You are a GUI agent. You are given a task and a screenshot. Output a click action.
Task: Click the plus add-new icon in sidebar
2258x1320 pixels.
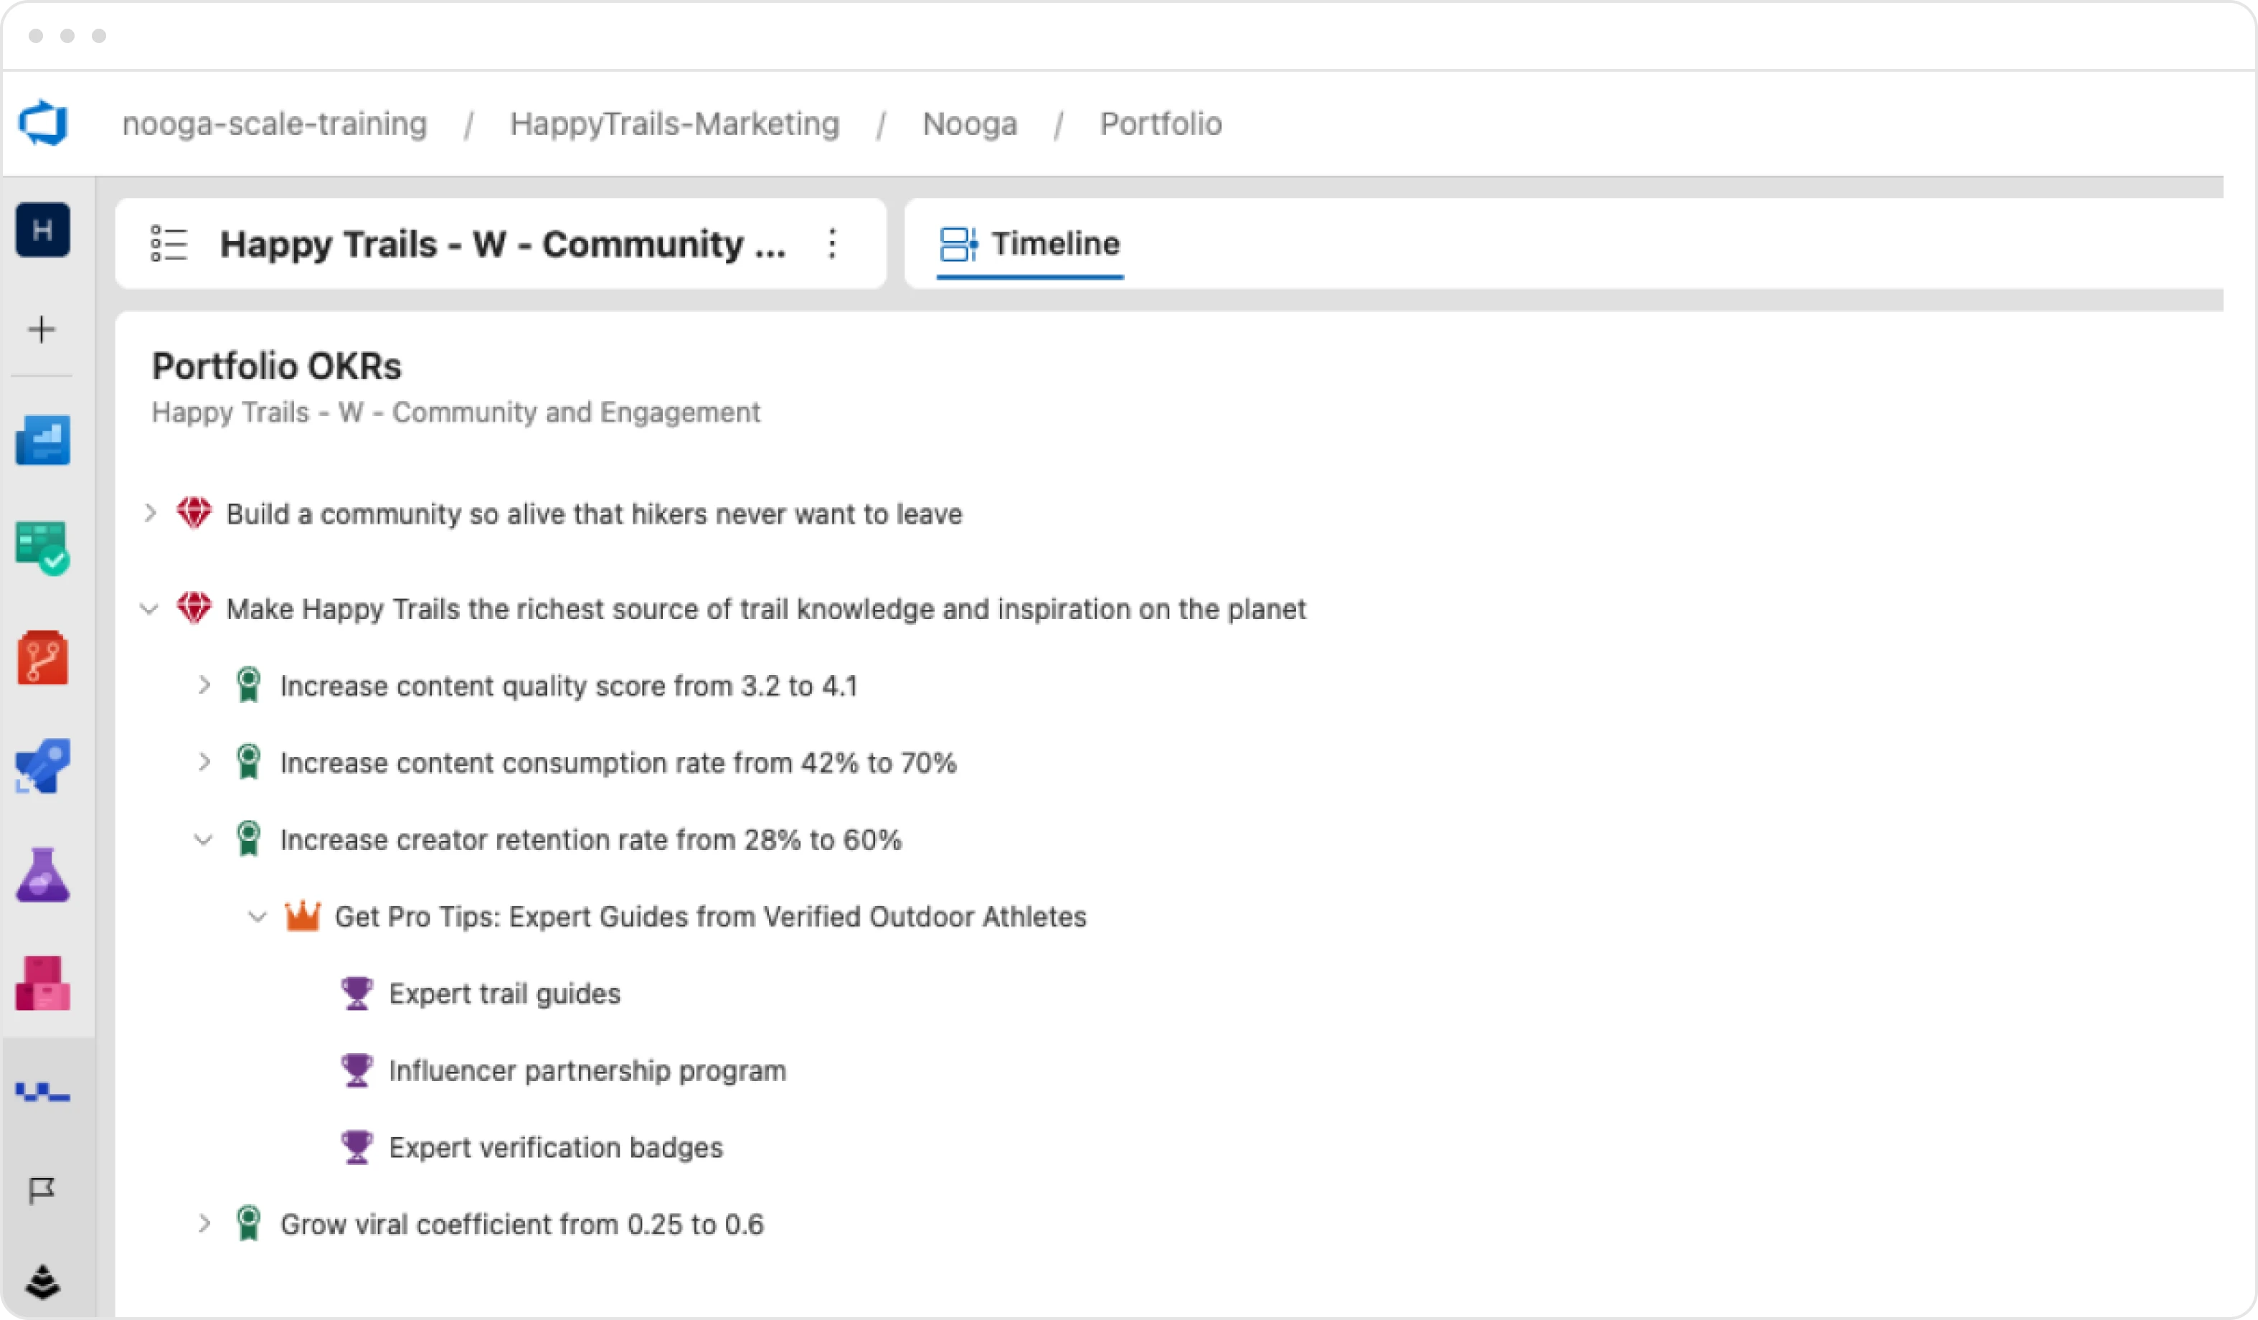click(41, 329)
